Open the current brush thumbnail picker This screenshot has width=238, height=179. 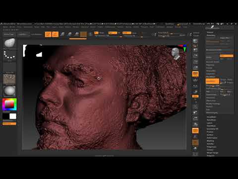[x=10, y=43]
